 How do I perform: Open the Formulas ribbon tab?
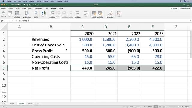(38, 8)
